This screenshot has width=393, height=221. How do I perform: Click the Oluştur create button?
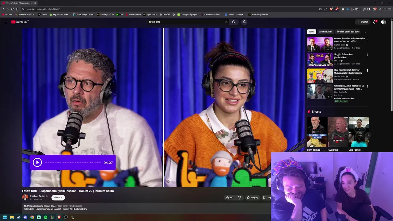(x=362, y=22)
